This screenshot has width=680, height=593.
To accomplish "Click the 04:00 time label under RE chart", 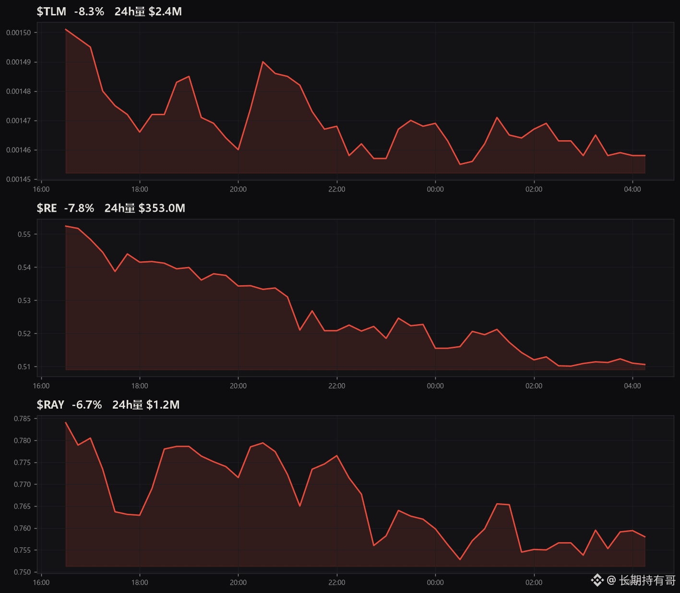I will coord(632,386).
